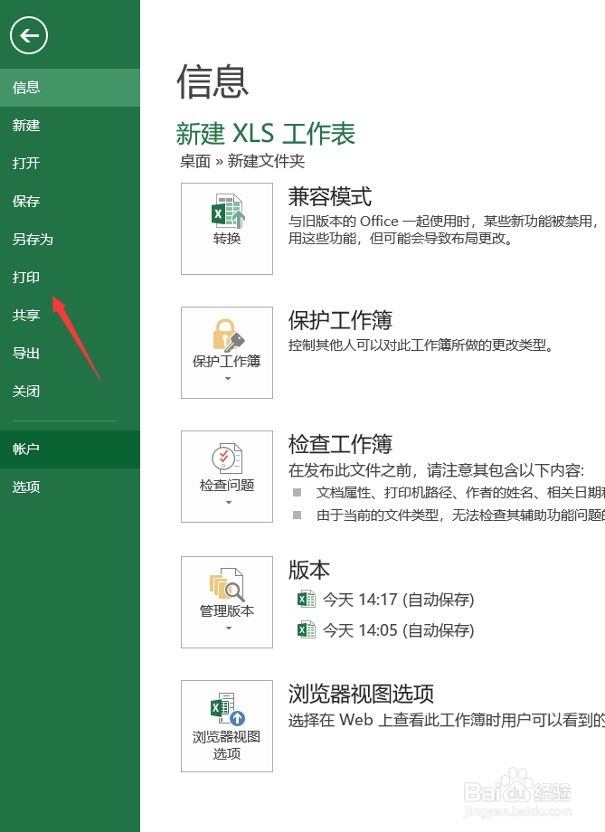Click the 保护工作簿 heading text
Image resolution: width=605 pixels, height=832 pixels.
point(340,320)
